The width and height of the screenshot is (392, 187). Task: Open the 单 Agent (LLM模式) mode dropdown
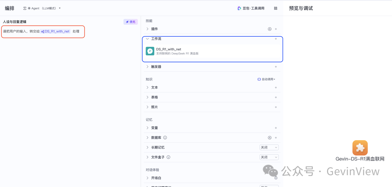(x=42, y=8)
